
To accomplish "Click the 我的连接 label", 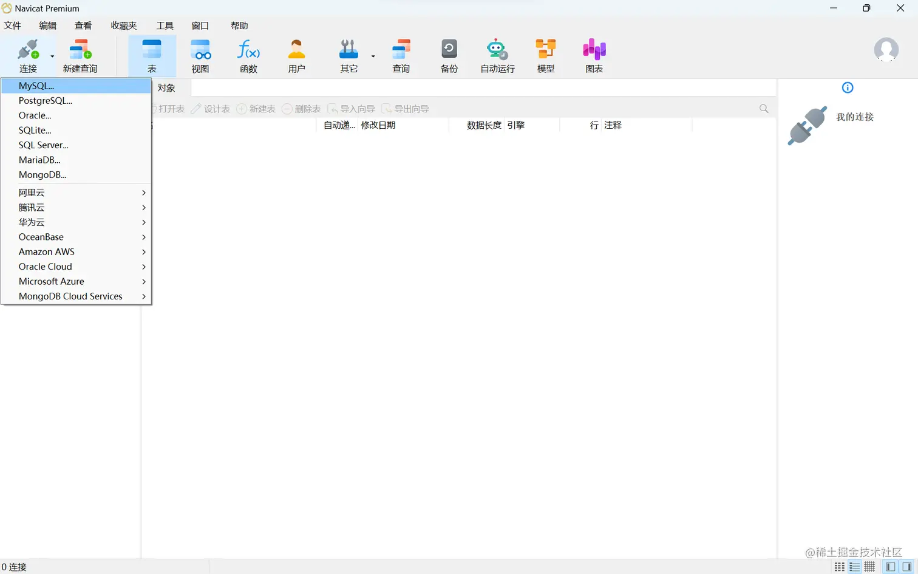I will [x=855, y=117].
